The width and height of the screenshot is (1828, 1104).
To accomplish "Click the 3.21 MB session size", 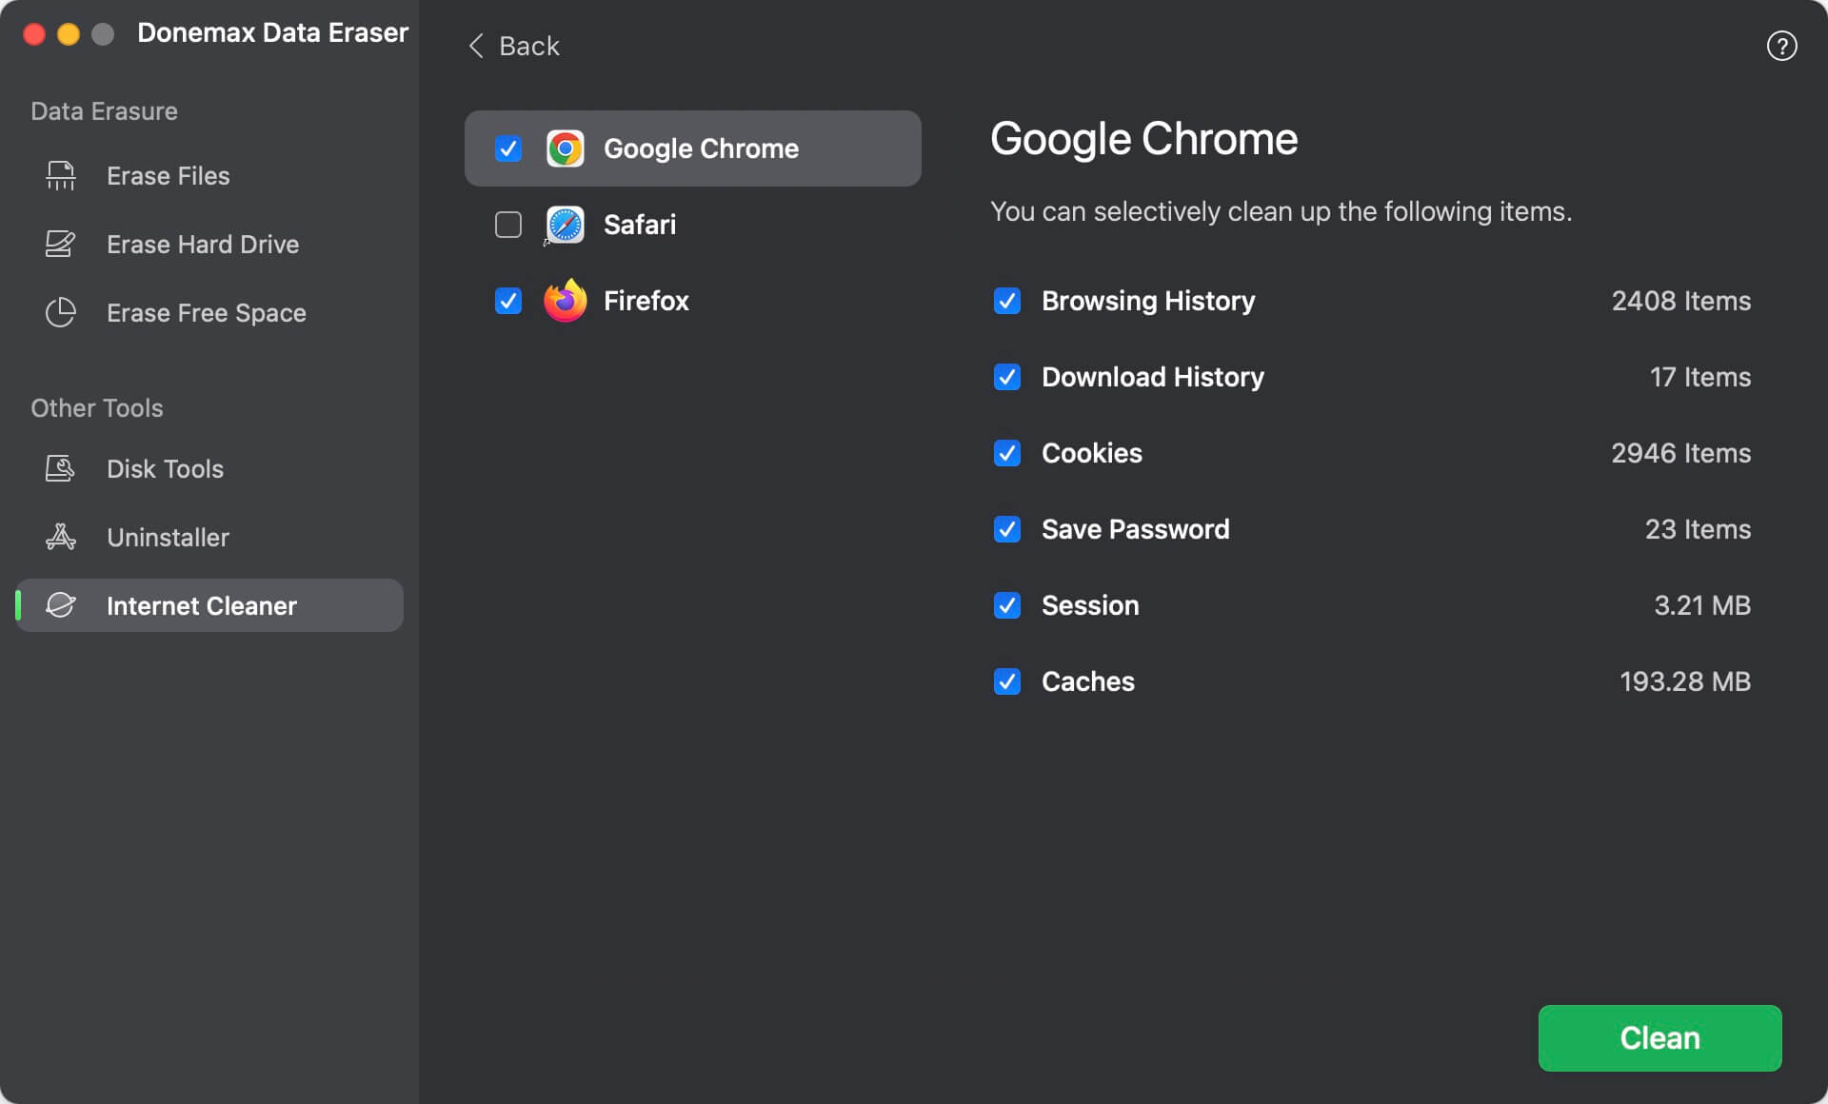I will coord(1702,605).
